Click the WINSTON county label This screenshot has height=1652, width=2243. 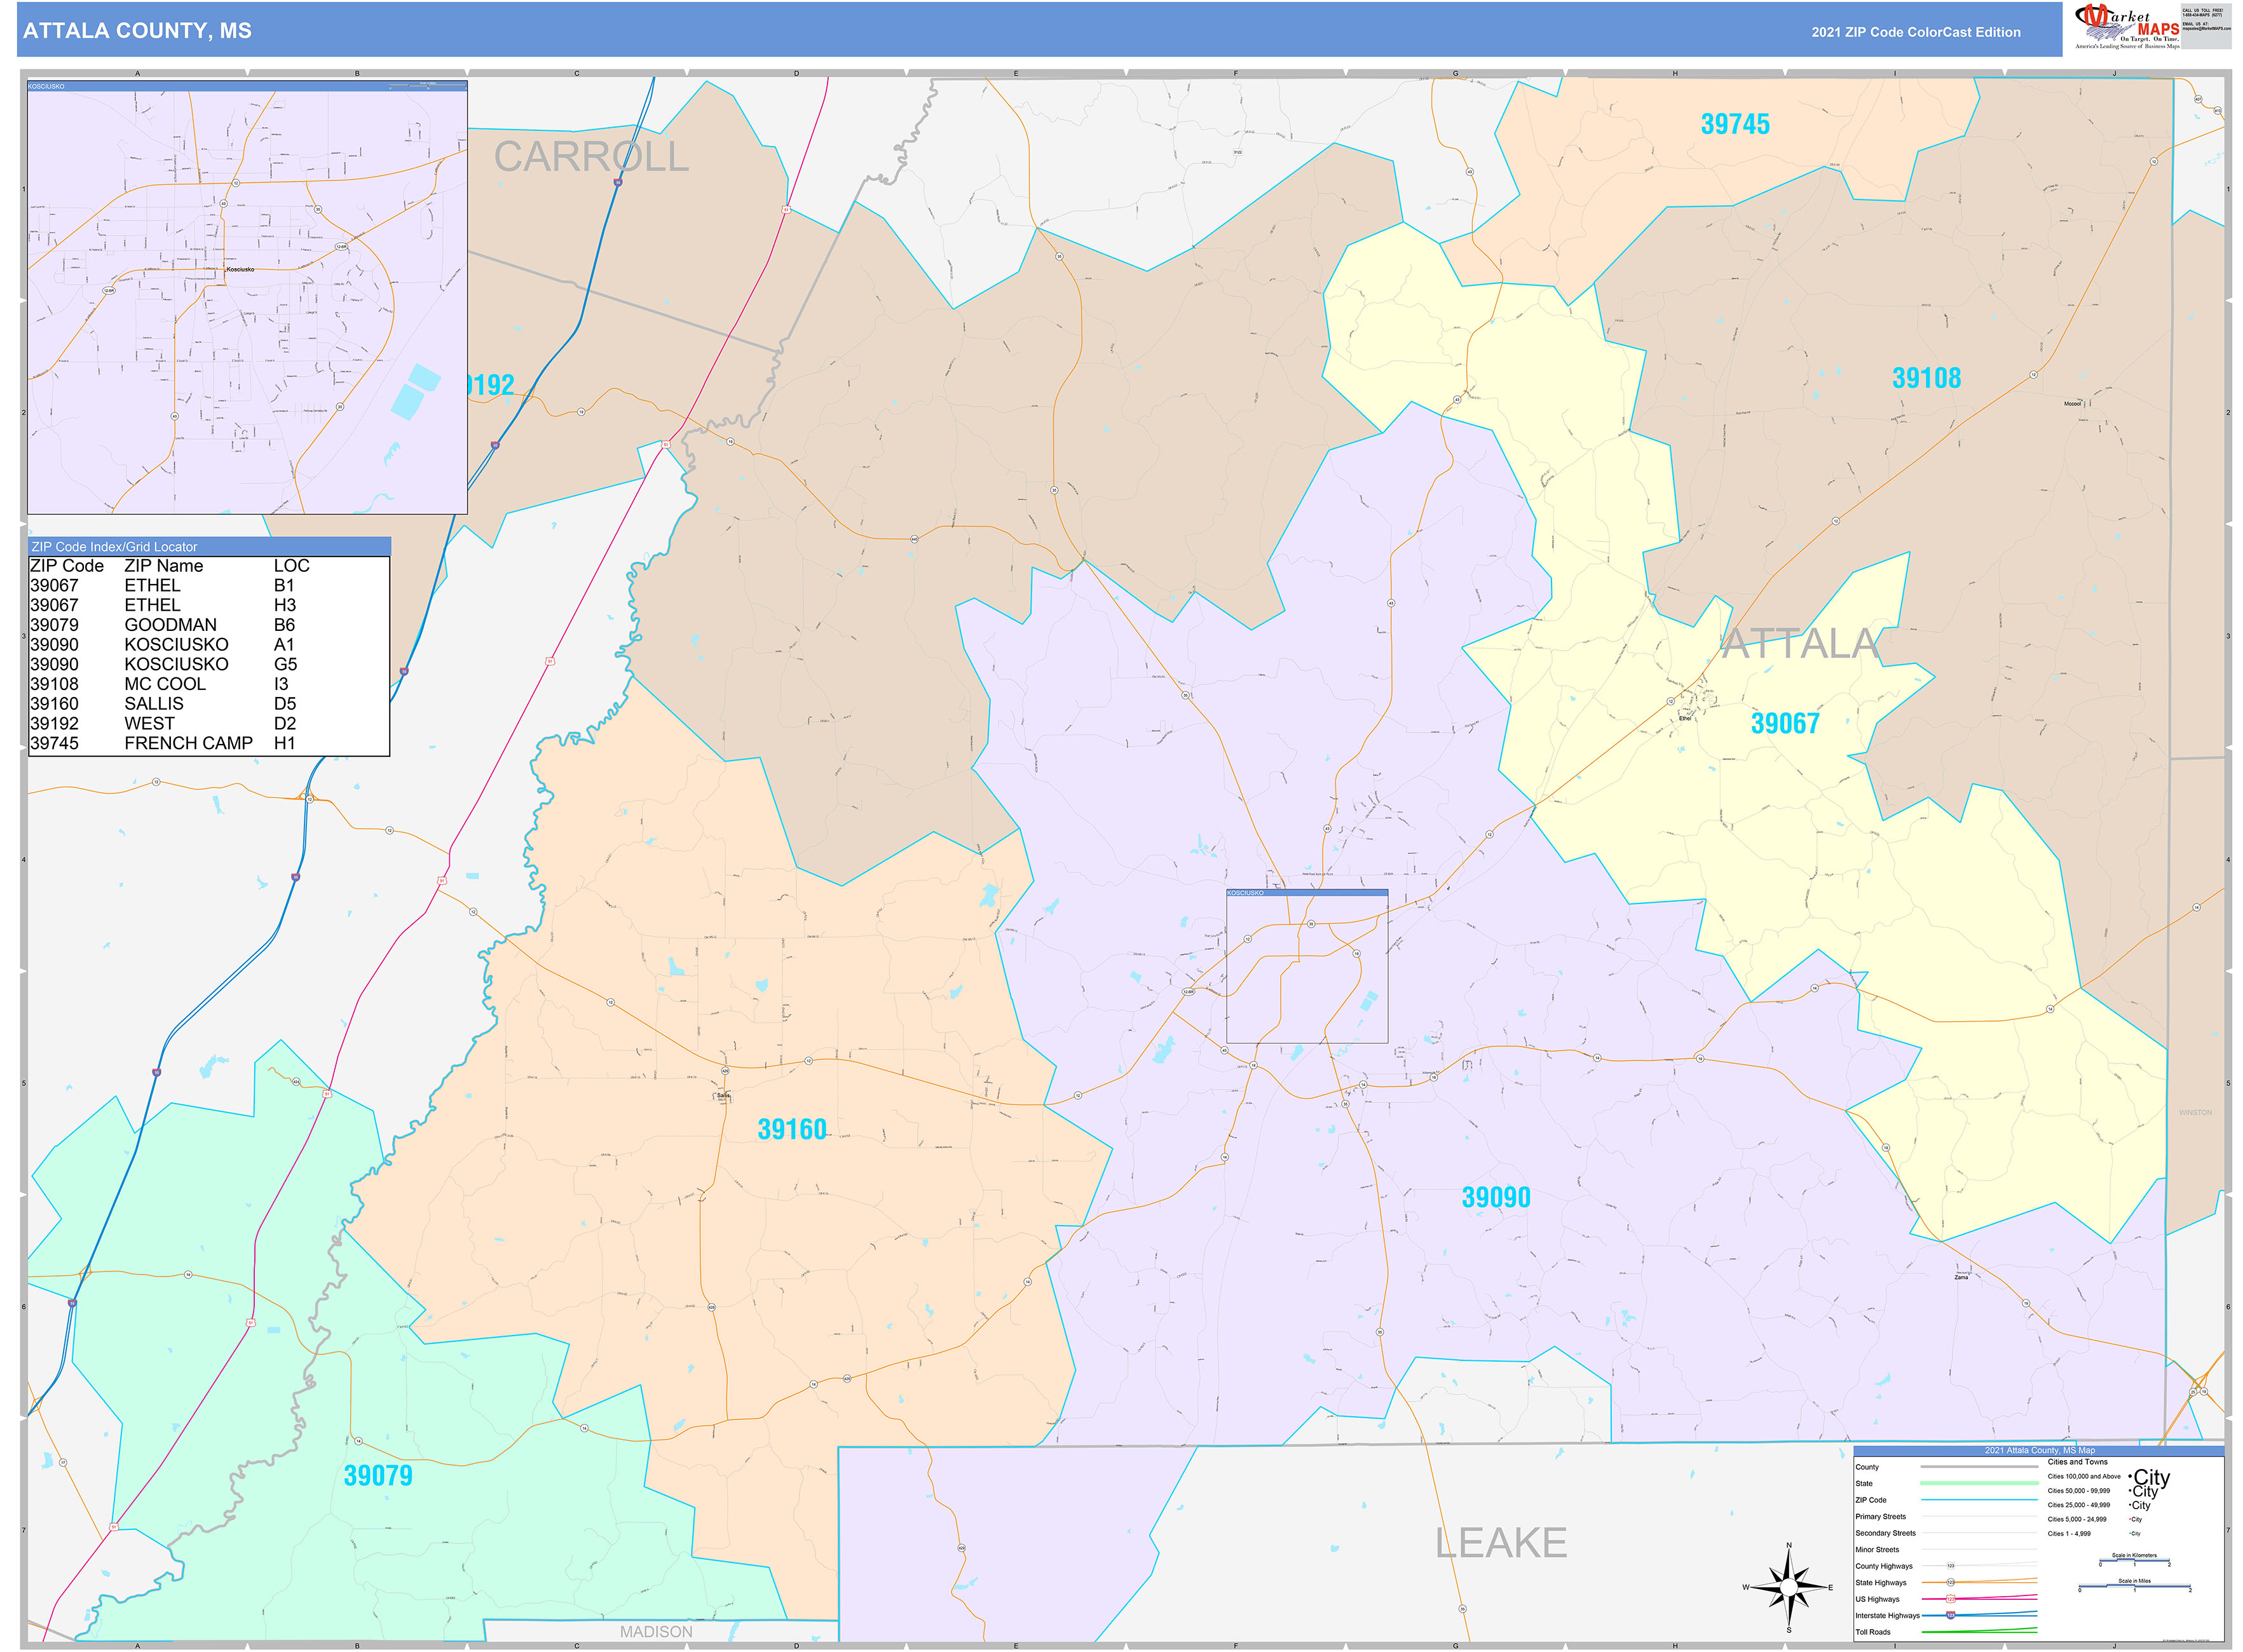[x=2195, y=1112]
